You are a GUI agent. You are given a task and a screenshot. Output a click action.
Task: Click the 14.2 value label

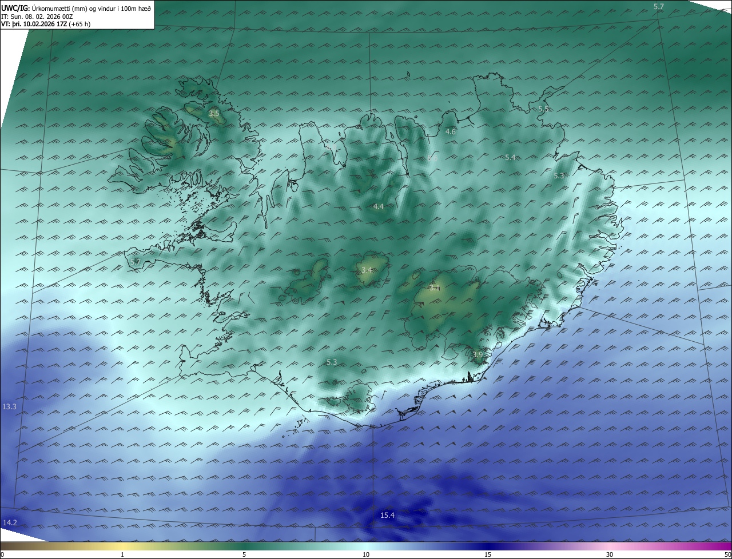(10, 523)
